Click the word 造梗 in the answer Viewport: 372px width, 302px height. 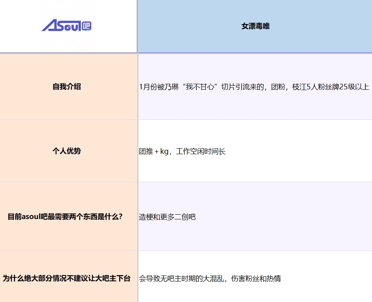coord(146,217)
